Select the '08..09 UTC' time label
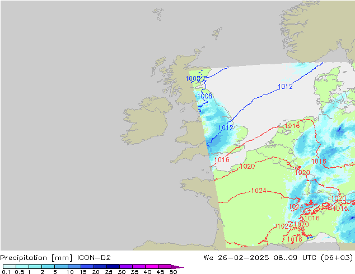Viewport: 355px width, 274px height. tap(295, 258)
